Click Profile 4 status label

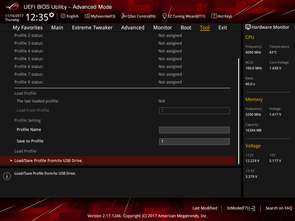pos(29,51)
